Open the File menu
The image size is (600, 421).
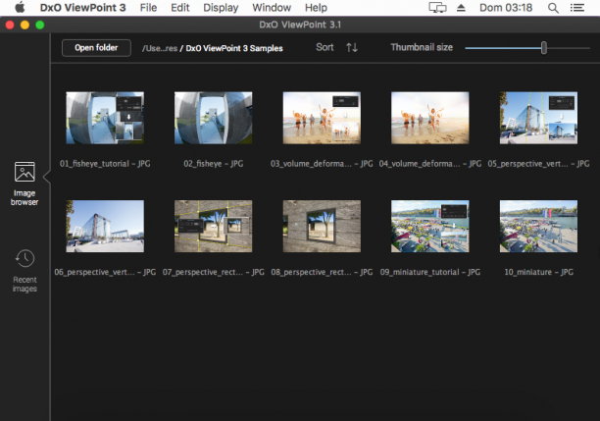[148, 8]
